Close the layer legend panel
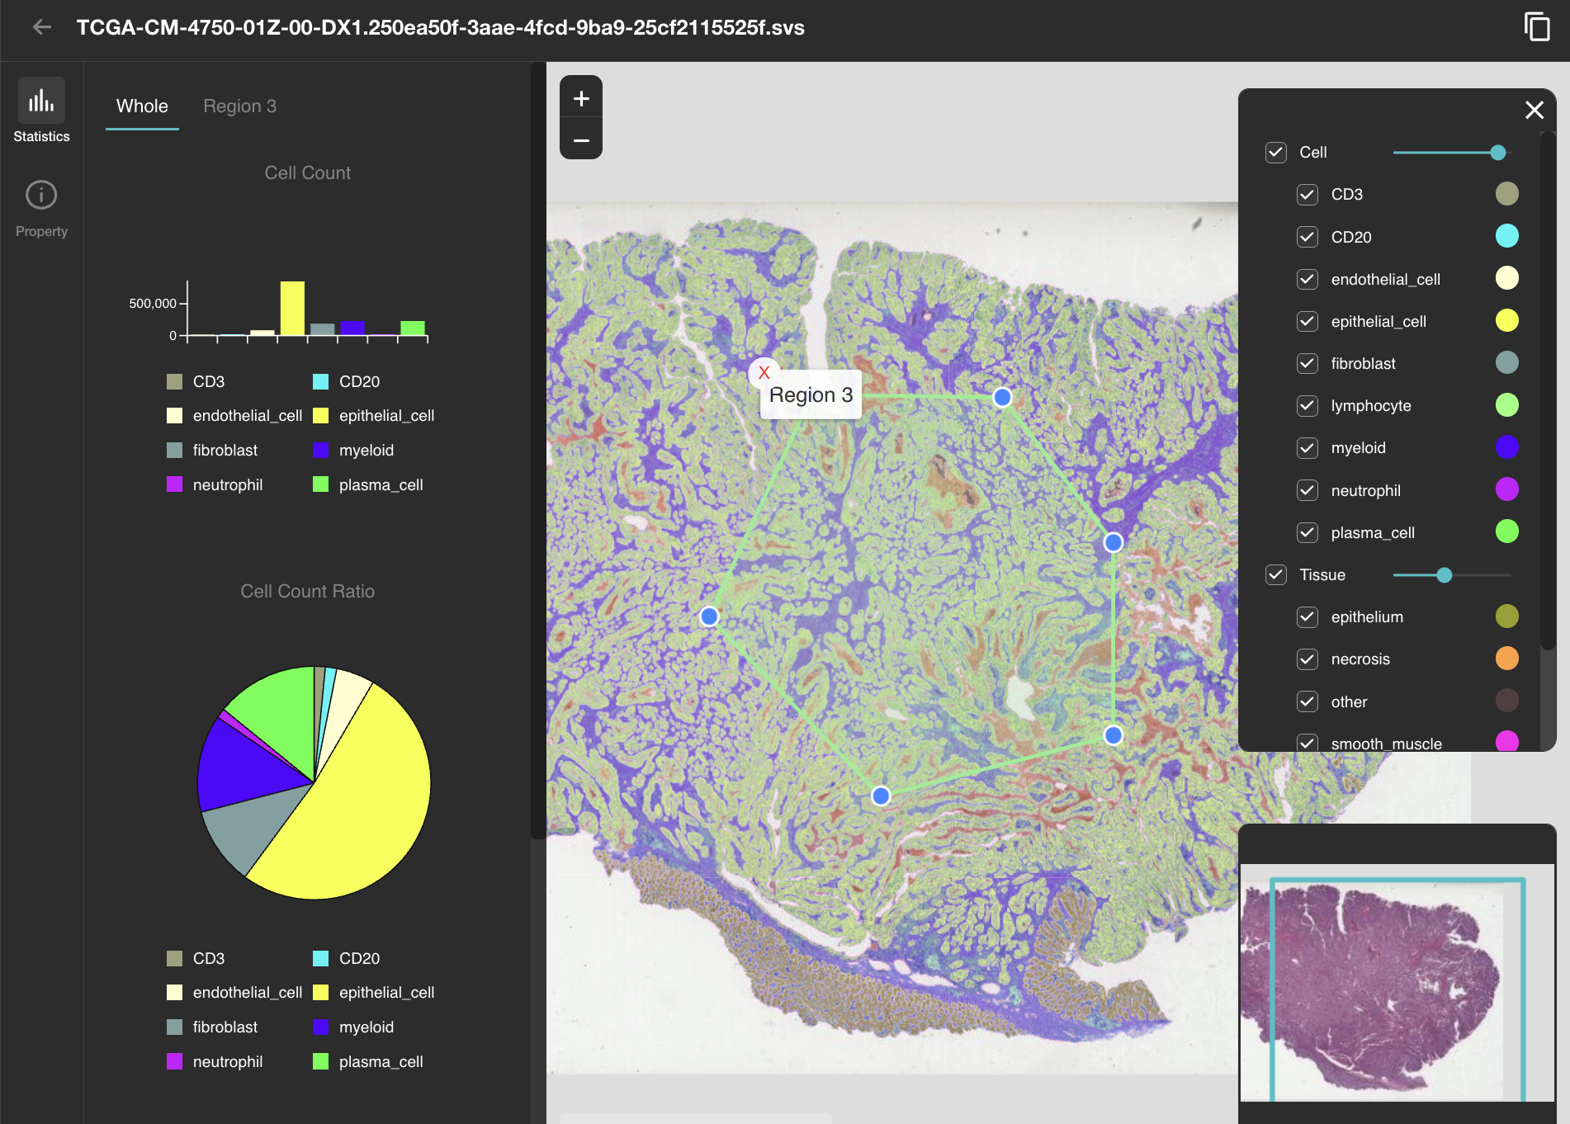The height and width of the screenshot is (1124, 1570). [x=1534, y=110]
